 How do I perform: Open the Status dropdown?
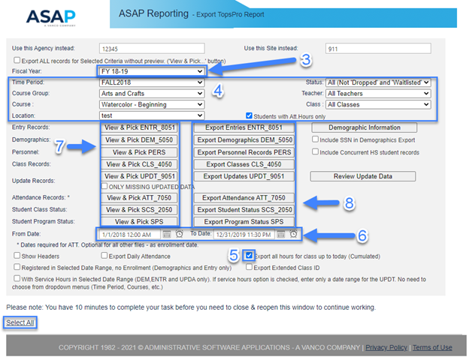click(x=378, y=82)
